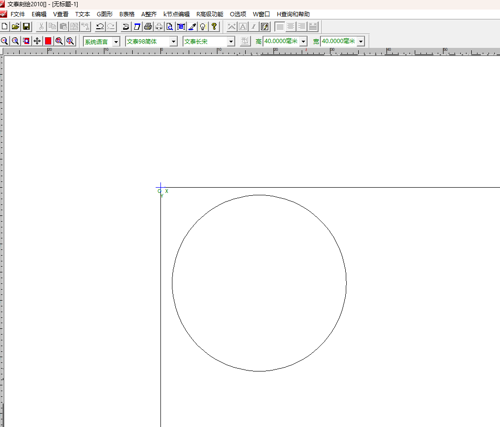The height and width of the screenshot is (427, 500).
Task: Click the undo arrow icon
Action: pyautogui.click(x=100, y=26)
